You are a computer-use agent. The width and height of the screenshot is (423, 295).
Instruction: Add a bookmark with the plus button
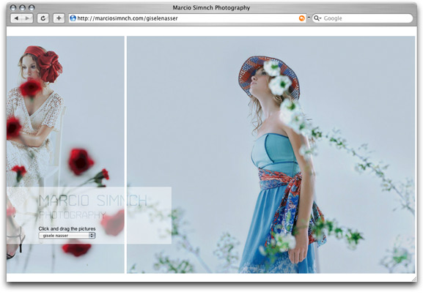coord(59,18)
